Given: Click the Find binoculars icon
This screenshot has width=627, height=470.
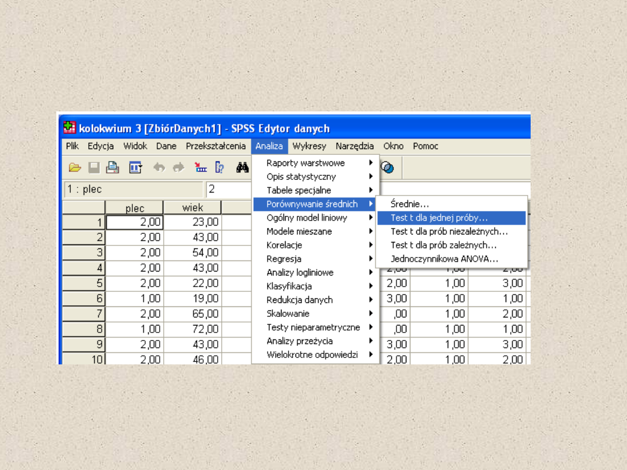Looking at the screenshot, I should 243,168.
